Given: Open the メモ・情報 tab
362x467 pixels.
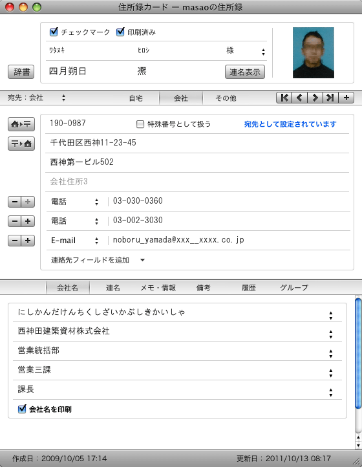Looking at the screenshot, I should 158,288.
